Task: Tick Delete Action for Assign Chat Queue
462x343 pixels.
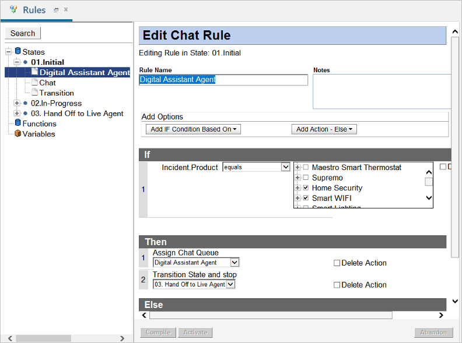Action: coord(337,263)
